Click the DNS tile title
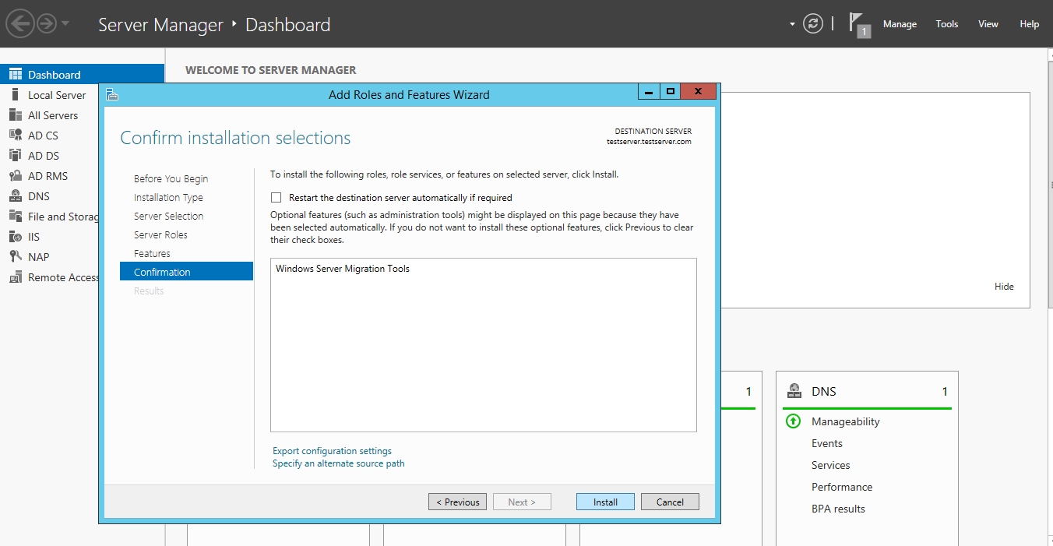Viewport: 1053px width, 546px height. tap(823, 392)
